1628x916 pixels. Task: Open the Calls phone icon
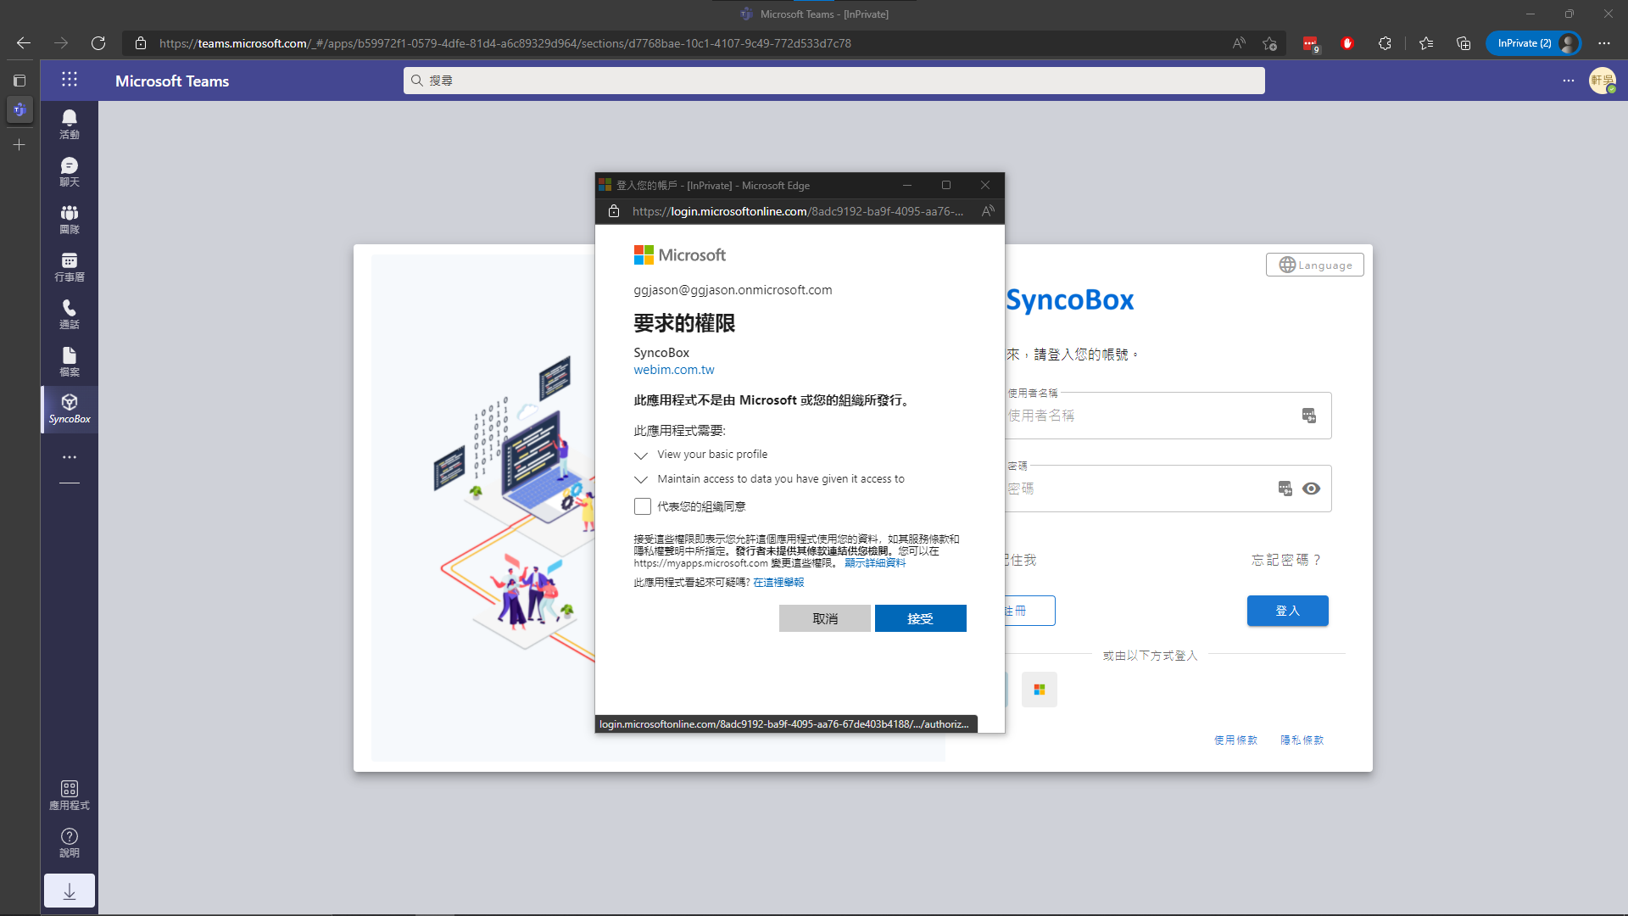[70, 314]
